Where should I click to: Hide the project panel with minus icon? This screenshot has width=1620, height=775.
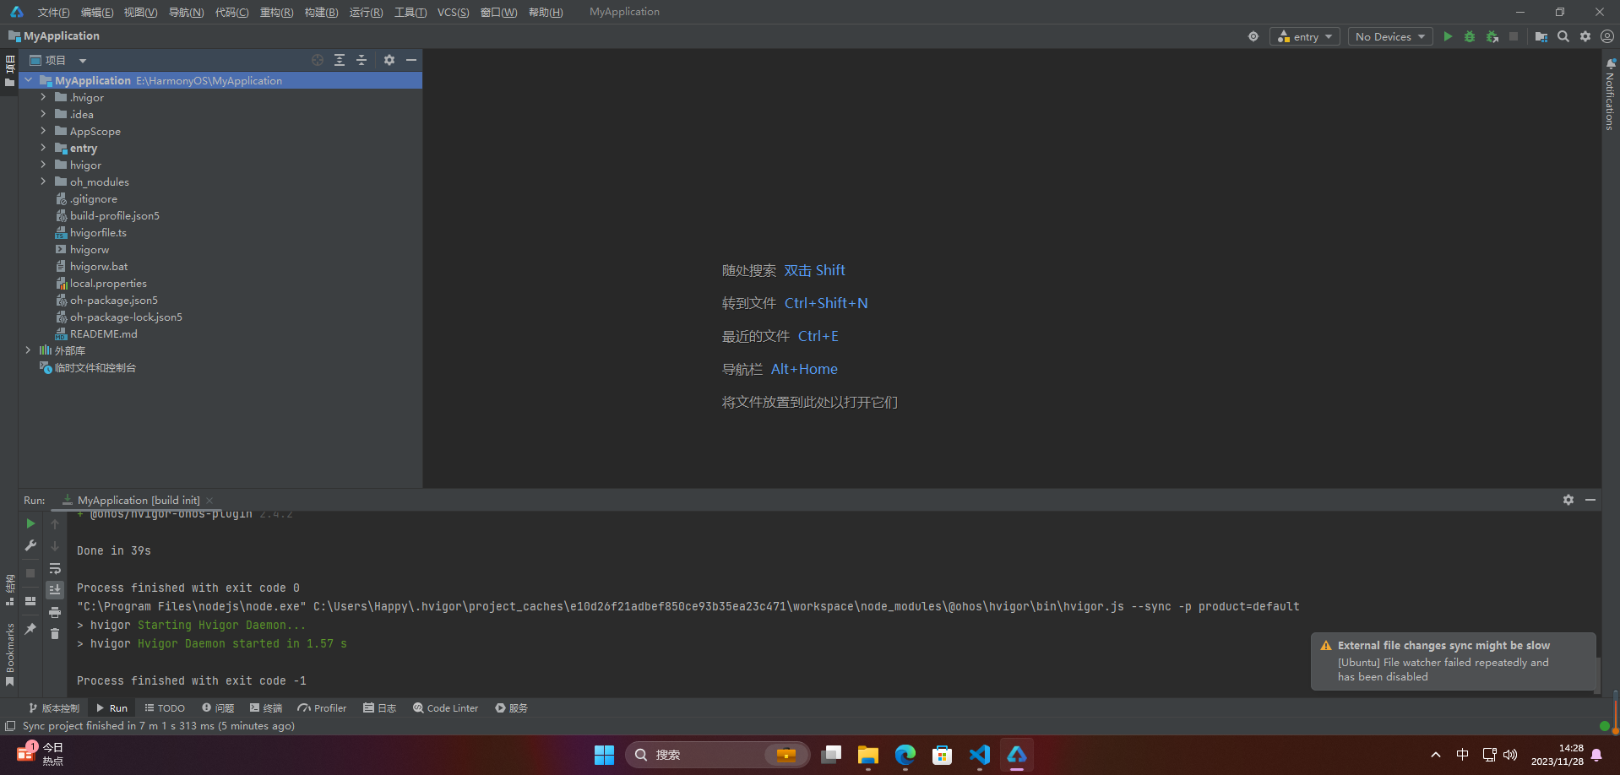click(411, 60)
